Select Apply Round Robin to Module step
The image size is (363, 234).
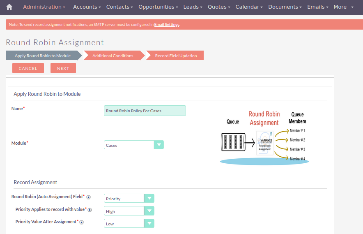[x=43, y=56]
